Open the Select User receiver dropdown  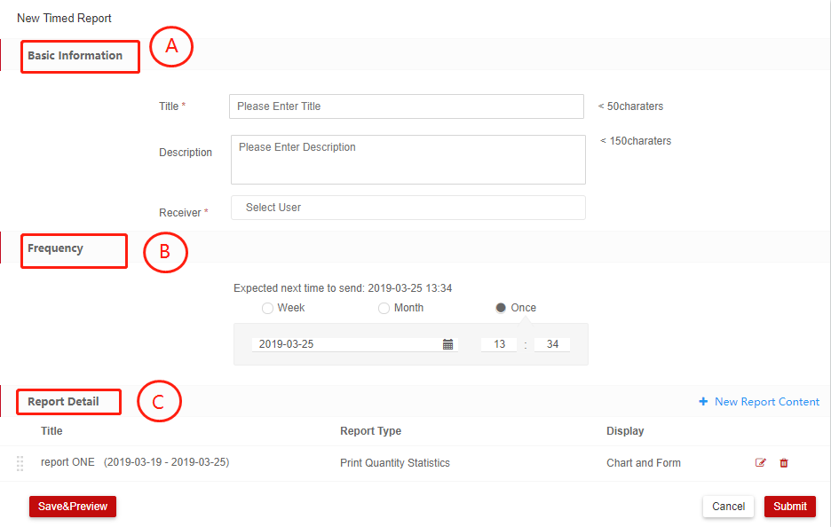pyautogui.click(x=408, y=208)
